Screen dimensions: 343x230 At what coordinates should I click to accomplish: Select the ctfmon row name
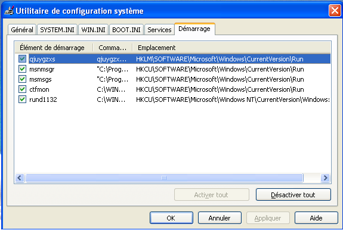tap(39, 89)
